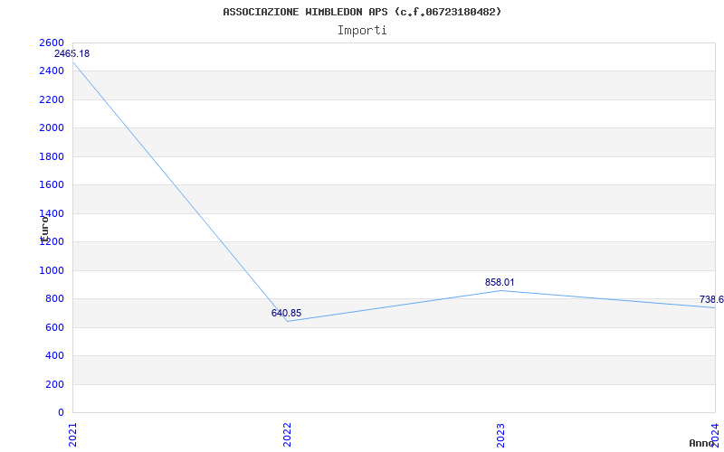Screen dimensions: 724x452
Task: Click the 2200 y-axis value
Action: coord(52,99)
